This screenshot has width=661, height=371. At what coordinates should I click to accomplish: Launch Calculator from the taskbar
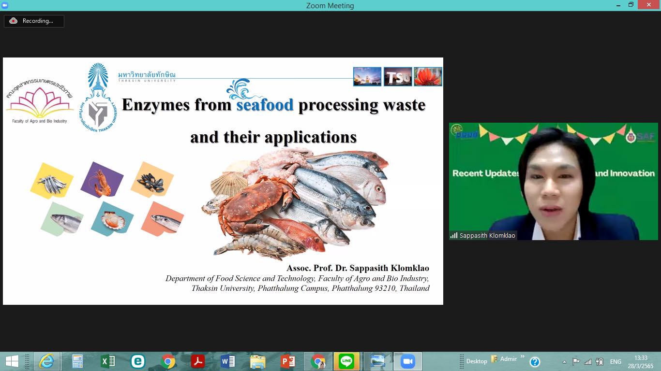(x=77, y=361)
